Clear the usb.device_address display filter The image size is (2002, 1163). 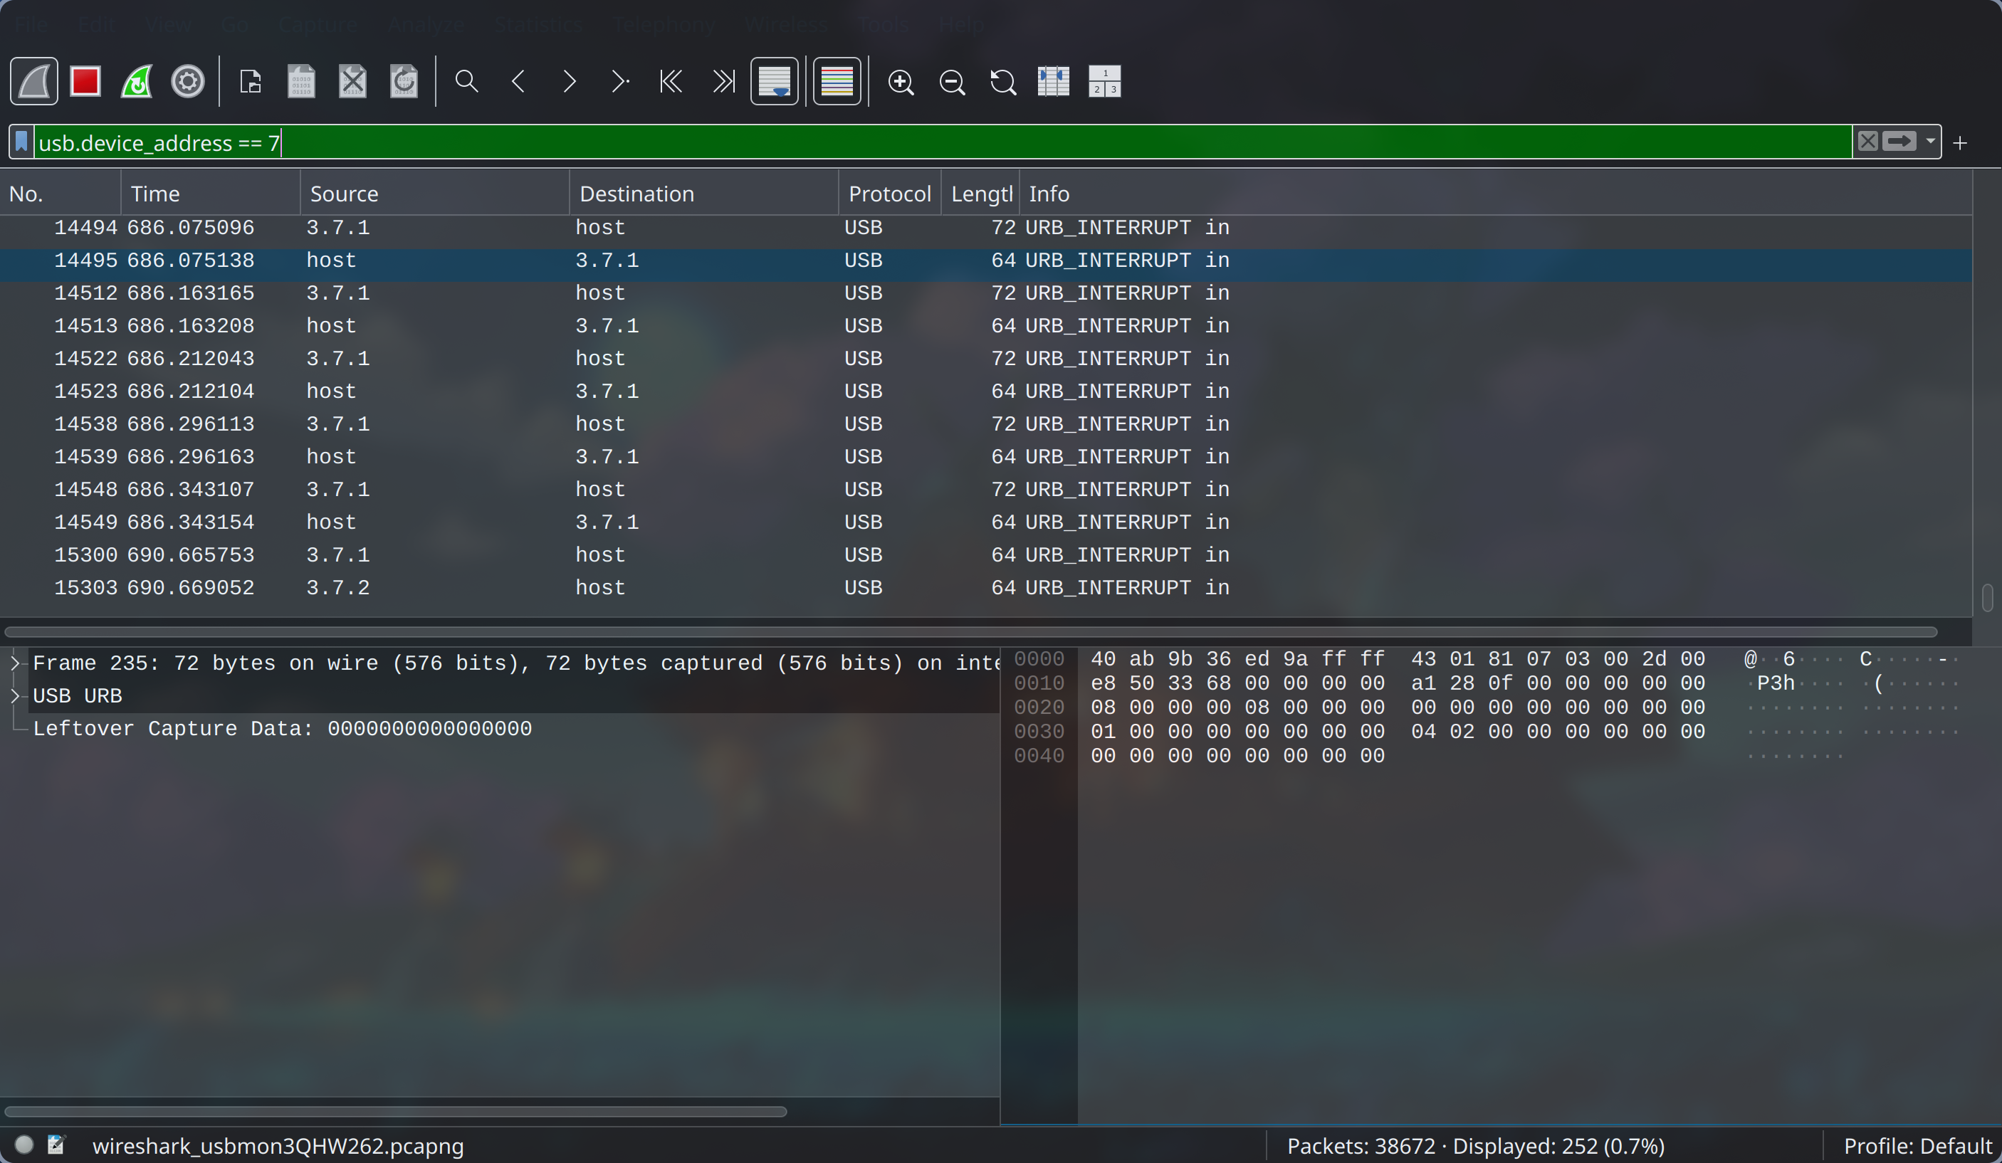pos(1867,142)
